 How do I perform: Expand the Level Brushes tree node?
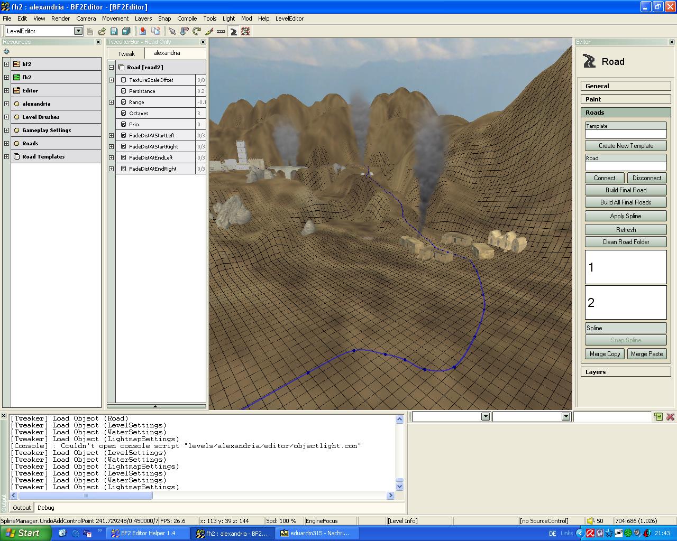click(x=6, y=117)
